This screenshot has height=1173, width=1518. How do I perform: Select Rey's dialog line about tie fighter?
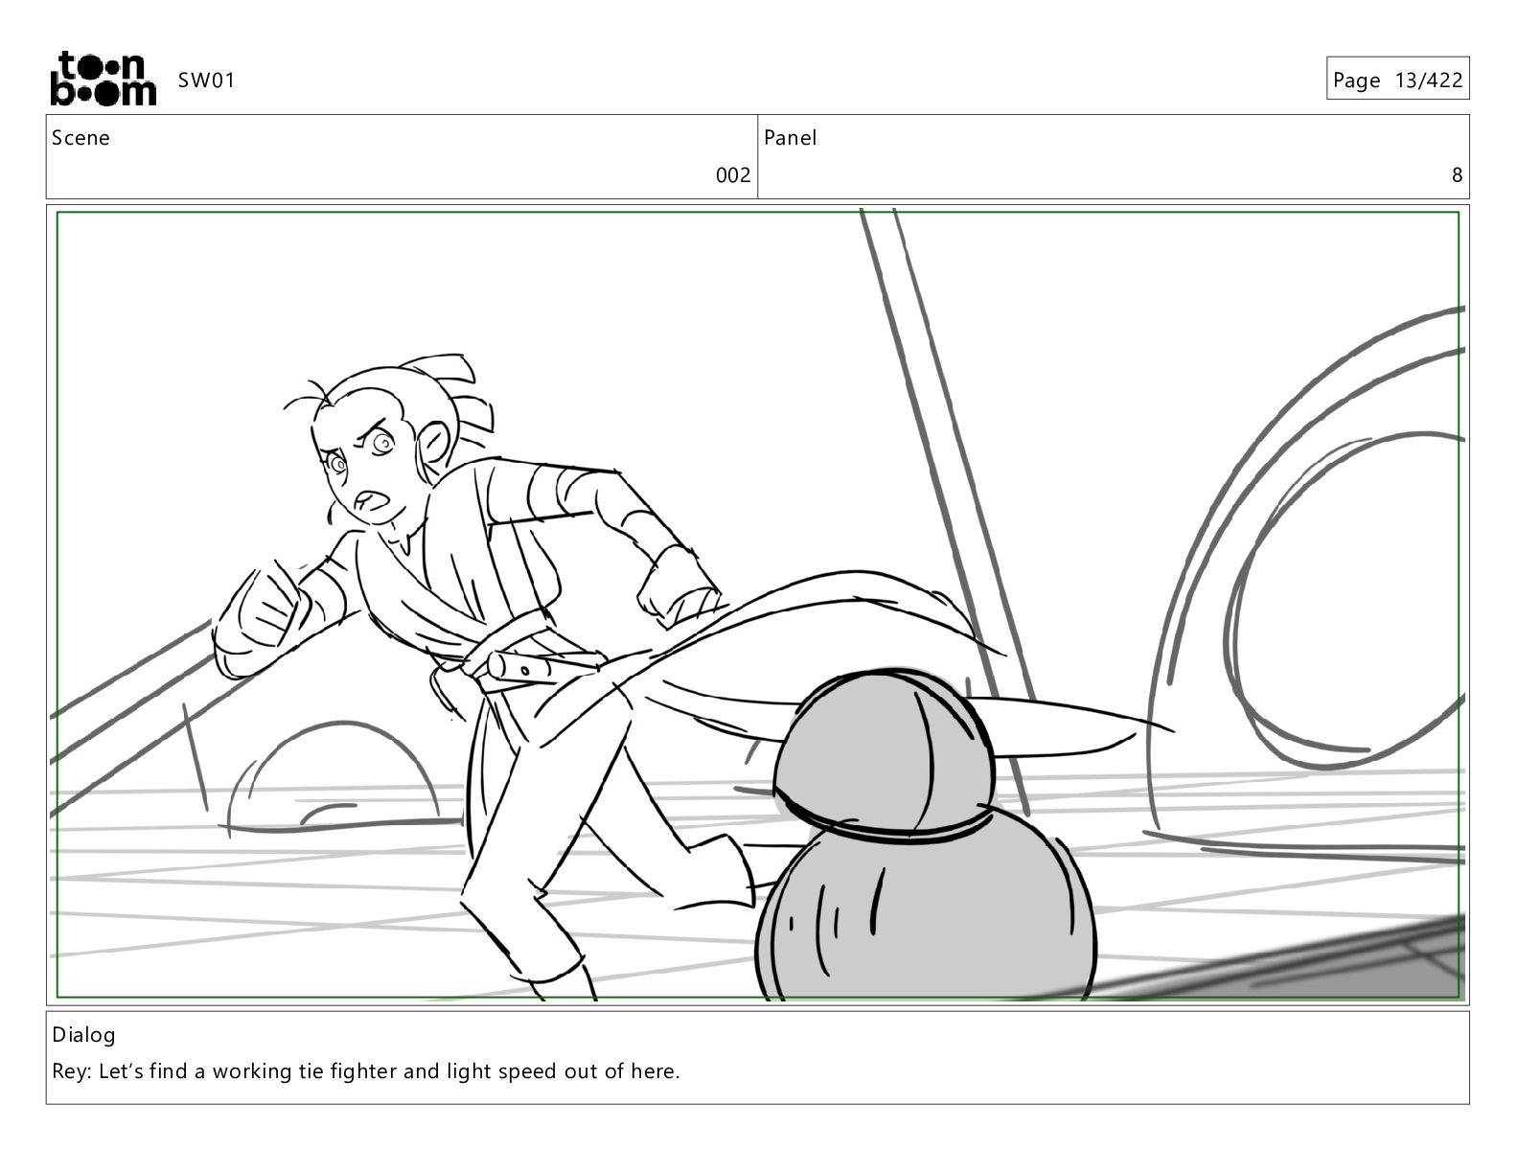click(x=366, y=1071)
